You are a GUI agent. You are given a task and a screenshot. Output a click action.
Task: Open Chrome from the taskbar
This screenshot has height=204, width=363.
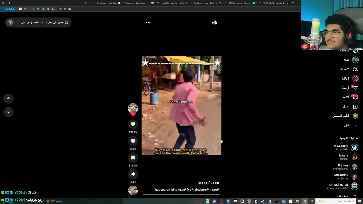point(305,201)
